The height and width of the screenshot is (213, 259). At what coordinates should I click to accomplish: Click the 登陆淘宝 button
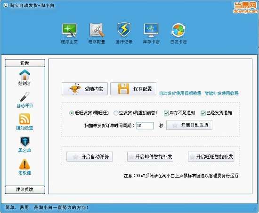coord(85,89)
